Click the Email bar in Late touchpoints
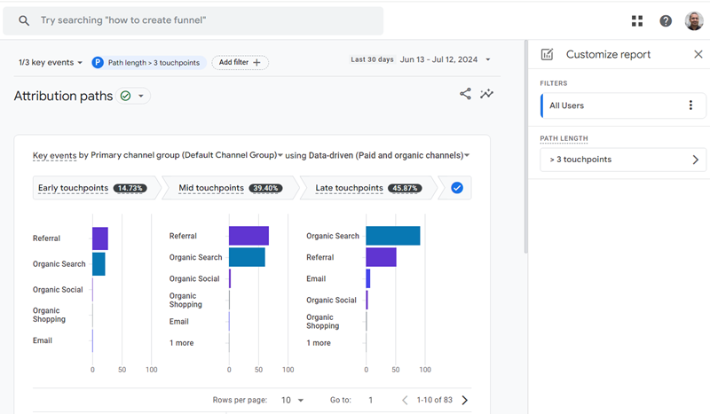 click(x=368, y=278)
